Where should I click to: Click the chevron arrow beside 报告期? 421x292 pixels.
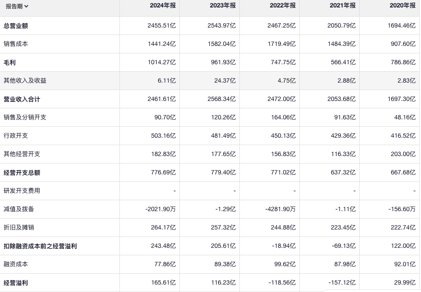pos(26,7)
